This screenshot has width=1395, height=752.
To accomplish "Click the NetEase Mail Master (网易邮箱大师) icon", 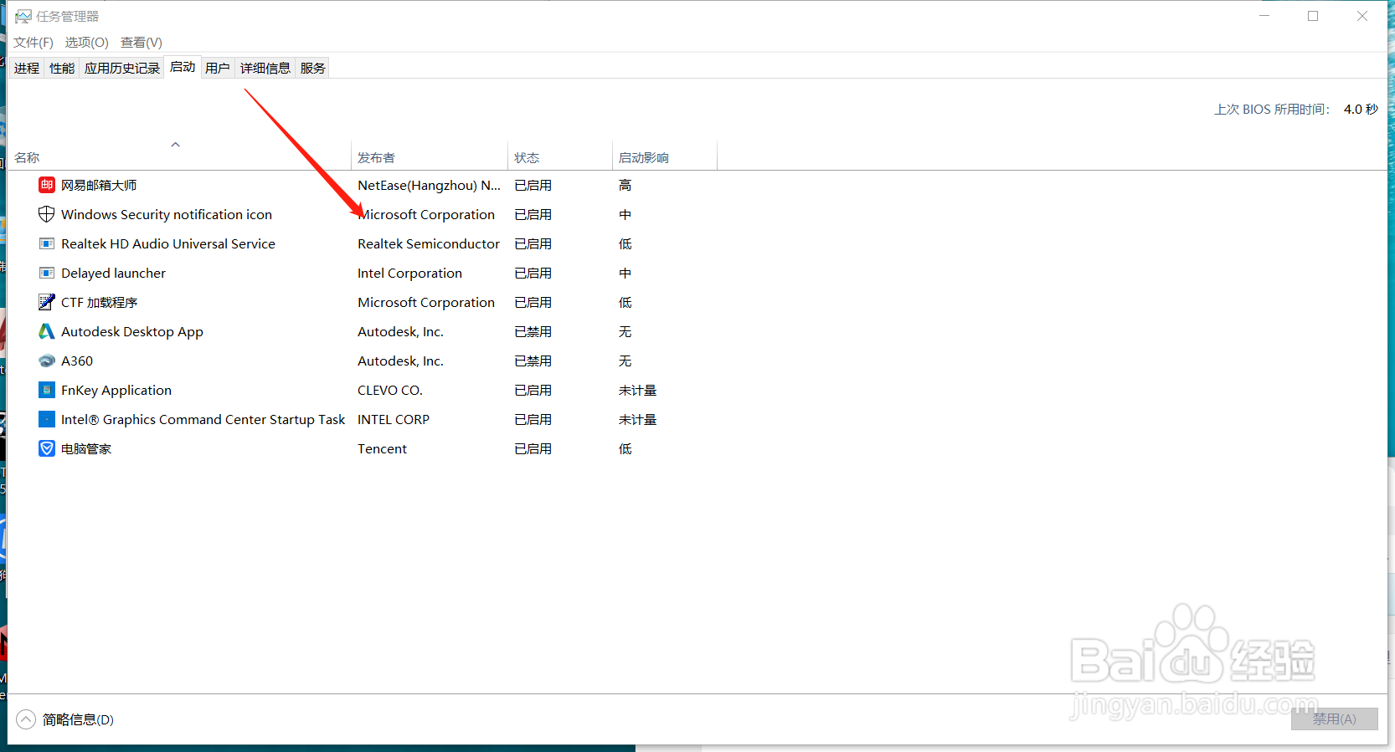I will tap(47, 185).
